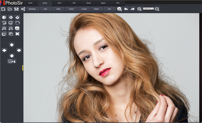
Task: Move the image left with the left arrow
Action: [4, 50]
